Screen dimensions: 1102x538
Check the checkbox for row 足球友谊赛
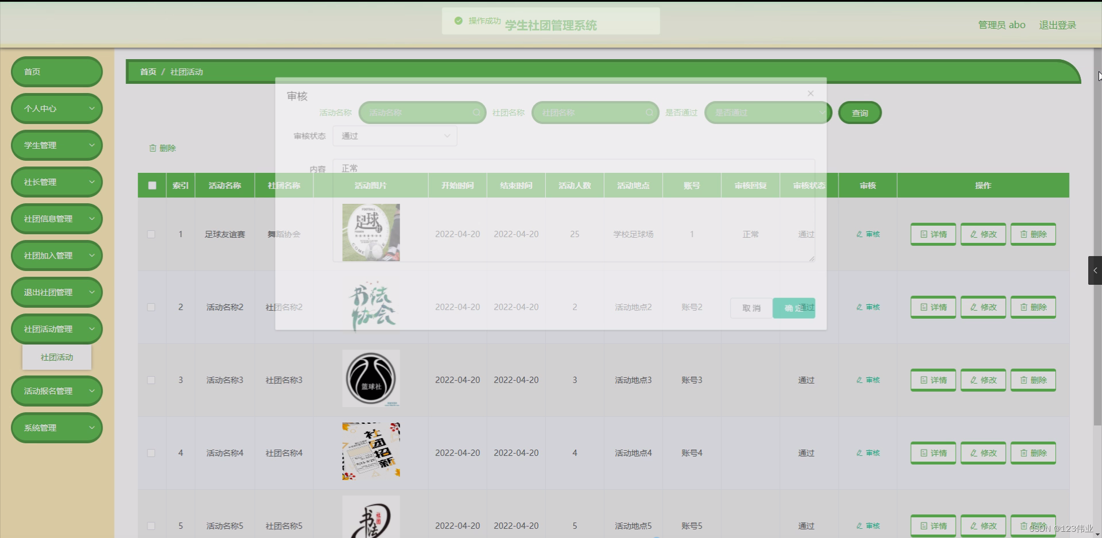point(151,234)
